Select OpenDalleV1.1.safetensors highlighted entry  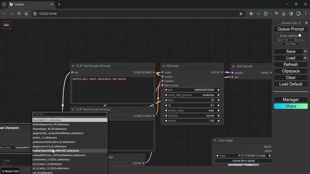70,120
